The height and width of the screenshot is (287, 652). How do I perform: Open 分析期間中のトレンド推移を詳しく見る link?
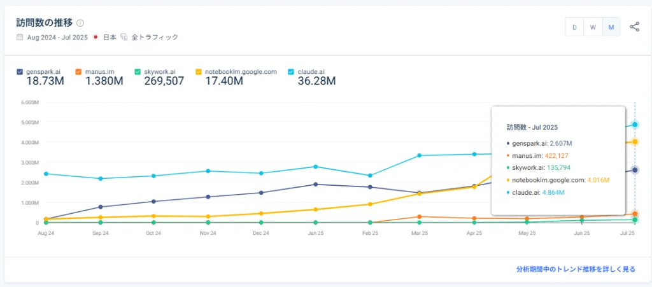coord(576,269)
